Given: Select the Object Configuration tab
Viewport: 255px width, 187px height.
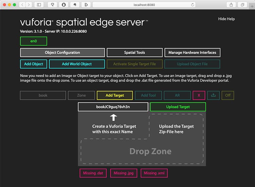Looking at the screenshot, I should (x=62, y=53).
